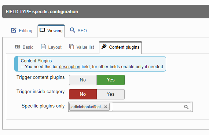Set Trigger content plugins to Yes
The width and height of the screenshot is (209, 135).
pyautogui.click(x=111, y=80)
